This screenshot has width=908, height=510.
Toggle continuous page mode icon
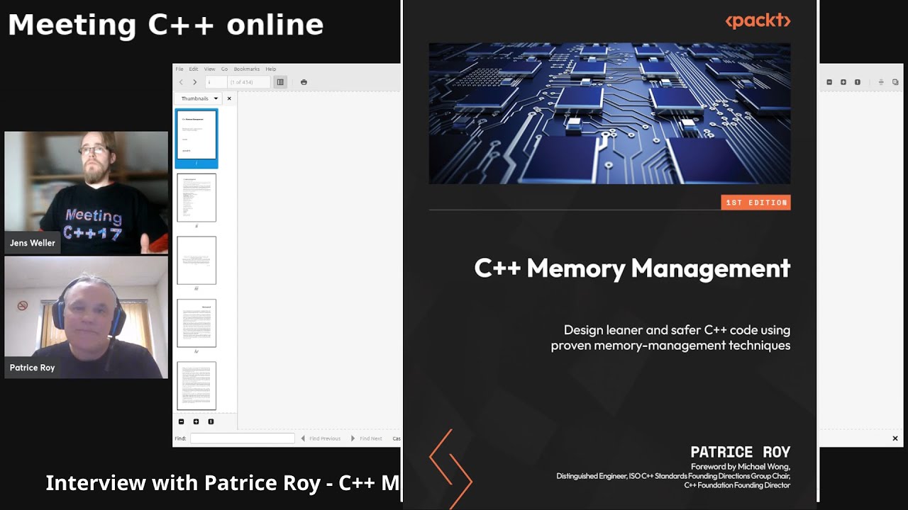click(x=881, y=82)
